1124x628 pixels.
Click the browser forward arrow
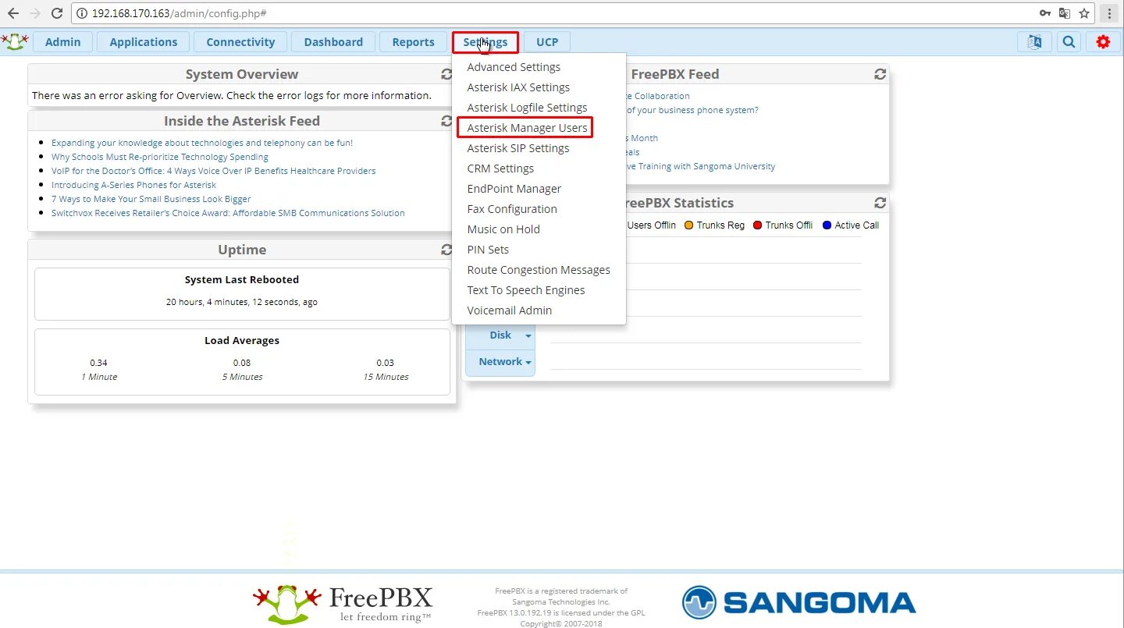coord(35,13)
